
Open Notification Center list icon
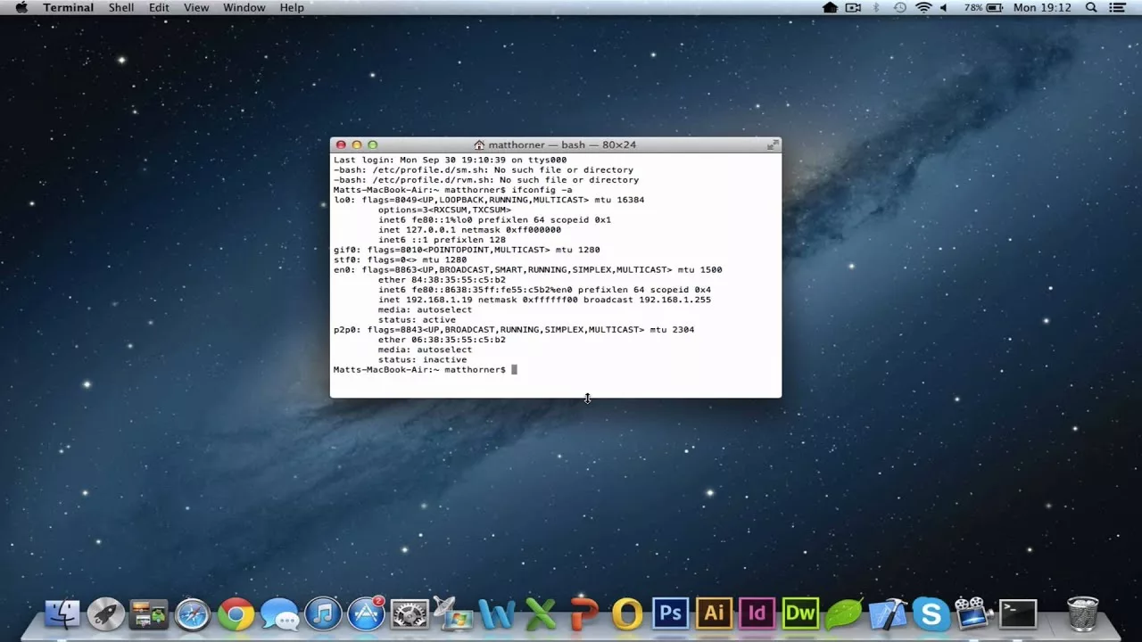[x=1118, y=7]
